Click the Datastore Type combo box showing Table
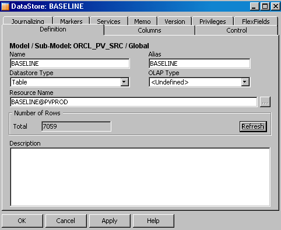 [70, 82]
